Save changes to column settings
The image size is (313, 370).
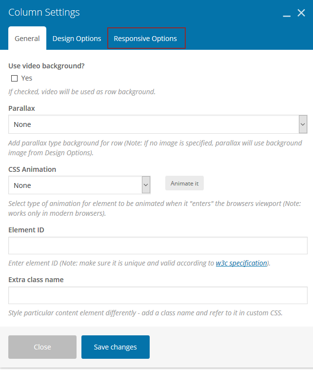coord(116,347)
